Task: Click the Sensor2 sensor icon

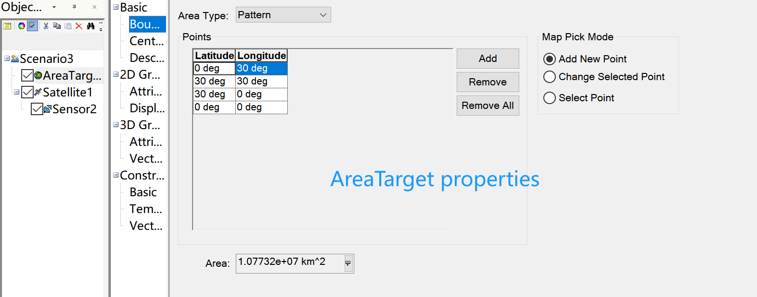Action: click(47, 109)
